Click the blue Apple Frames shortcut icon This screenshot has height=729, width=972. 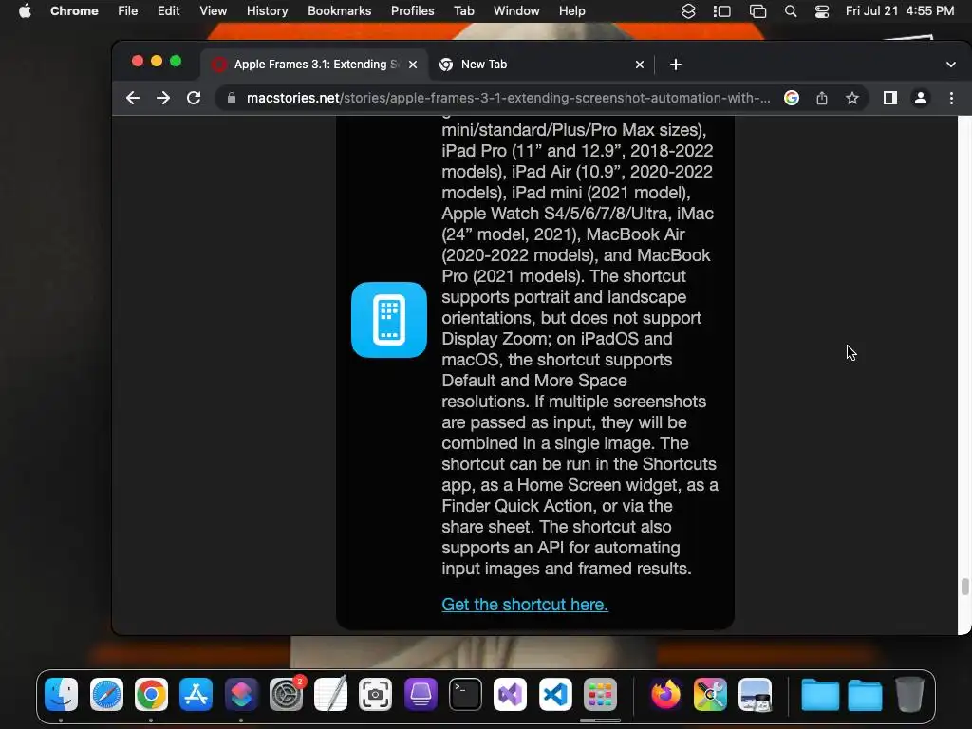click(x=388, y=320)
